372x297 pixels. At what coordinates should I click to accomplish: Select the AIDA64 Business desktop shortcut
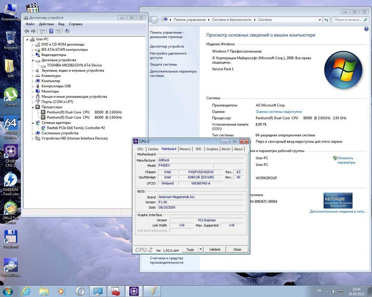point(11,128)
